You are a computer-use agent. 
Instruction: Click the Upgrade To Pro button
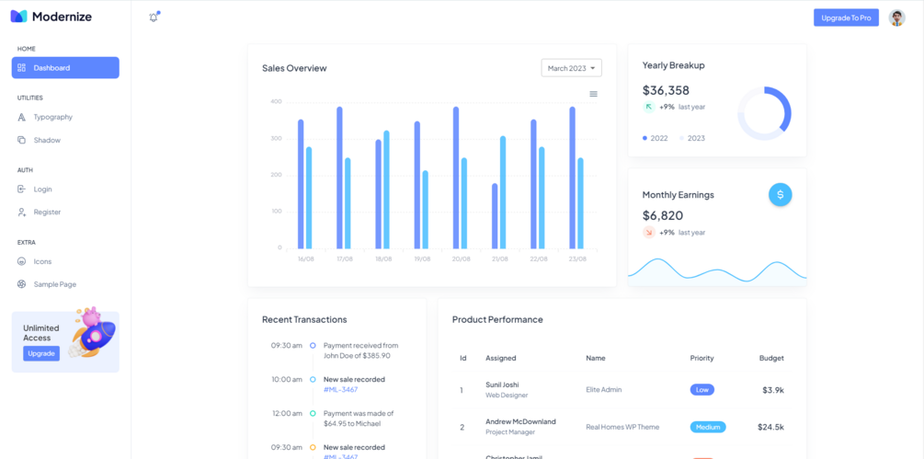846,17
